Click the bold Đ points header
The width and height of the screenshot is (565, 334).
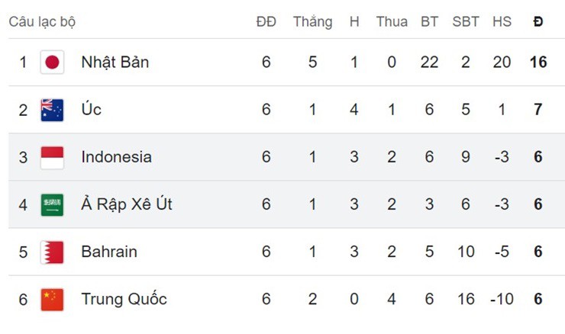(538, 22)
